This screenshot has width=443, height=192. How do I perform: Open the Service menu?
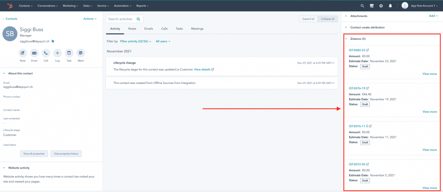pos(103,6)
